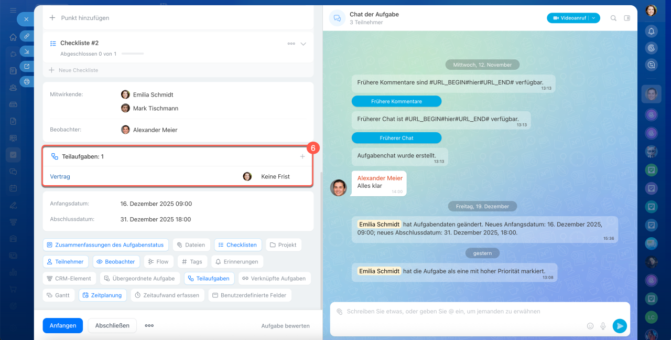Open Checkliste #2 three-dot options menu
Viewport: 671px width, 340px height.
coord(291,44)
